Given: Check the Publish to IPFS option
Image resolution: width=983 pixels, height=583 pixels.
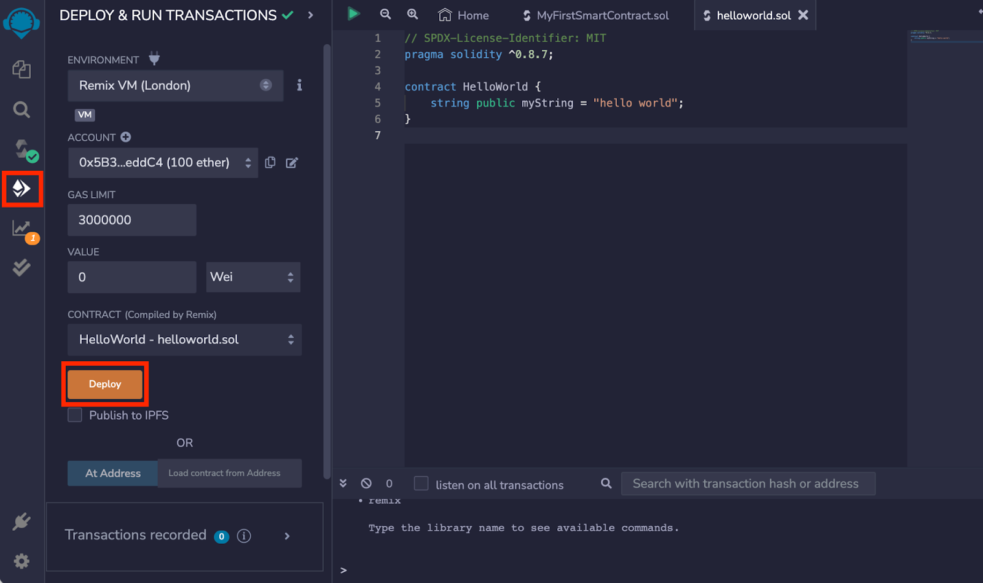Looking at the screenshot, I should [74, 415].
